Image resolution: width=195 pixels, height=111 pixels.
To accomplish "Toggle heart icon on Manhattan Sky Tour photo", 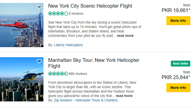I will pyautogui.click(x=39, y=61).
